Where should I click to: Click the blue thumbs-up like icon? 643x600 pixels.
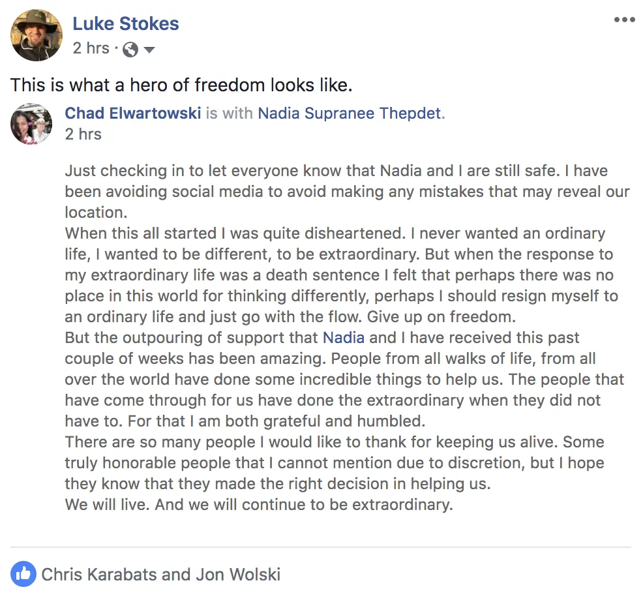point(23,574)
